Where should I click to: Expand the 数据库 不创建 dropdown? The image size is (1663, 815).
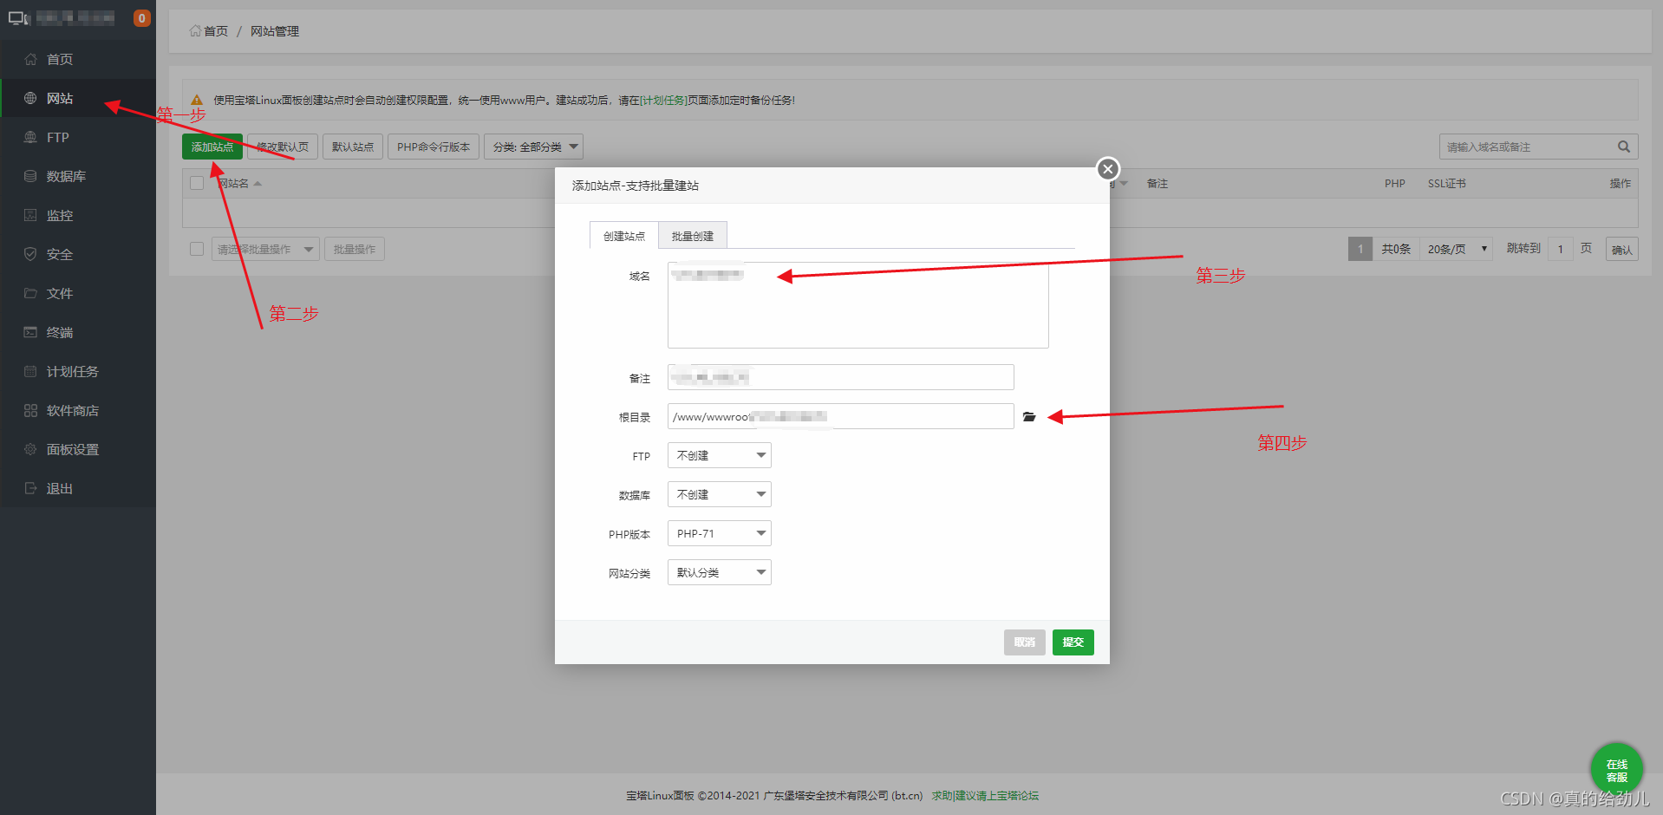click(720, 494)
